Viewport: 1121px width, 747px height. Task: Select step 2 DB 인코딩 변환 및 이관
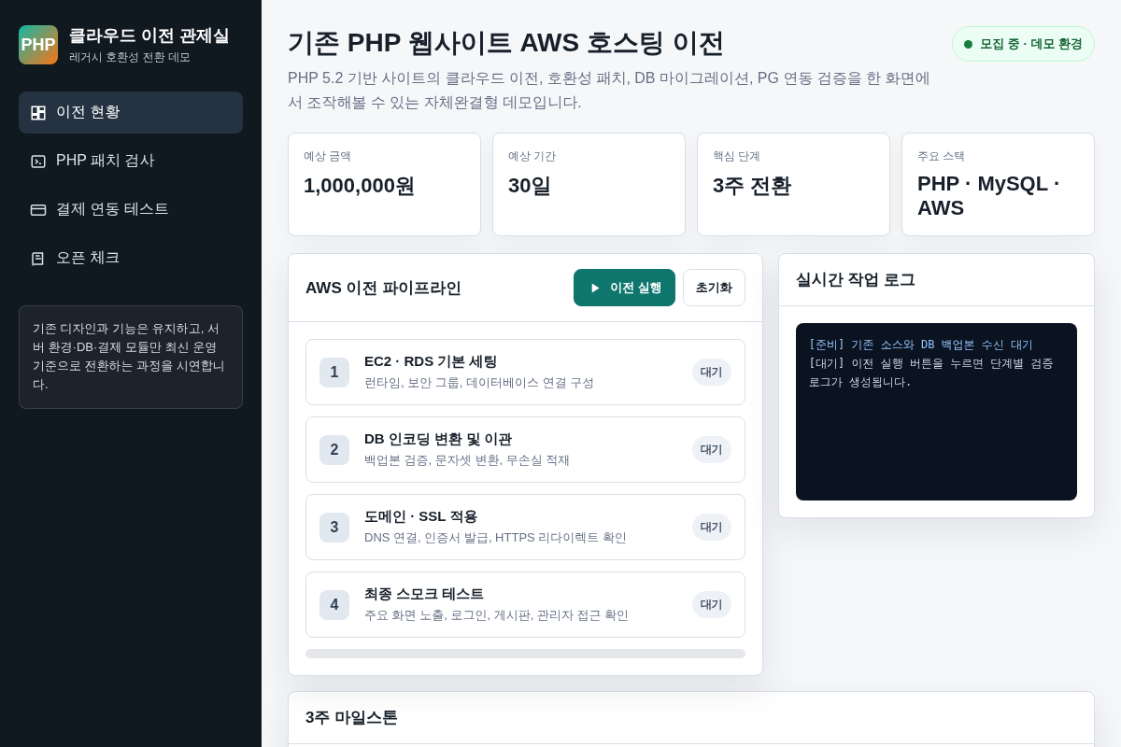point(525,449)
